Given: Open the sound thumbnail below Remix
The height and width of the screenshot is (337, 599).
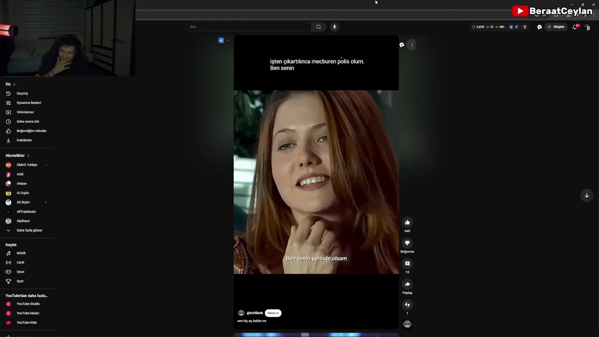Looking at the screenshot, I should click(x=407, y=324).
